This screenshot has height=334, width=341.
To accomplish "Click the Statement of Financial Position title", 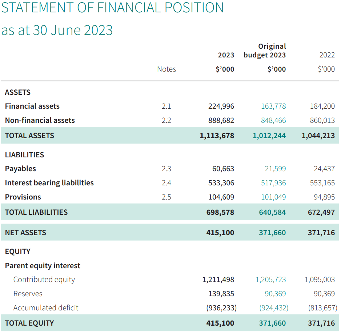I will [112, 8].
